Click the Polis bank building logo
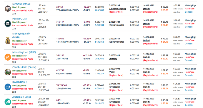The width and height of the screenshot is (203, 108). coord(8,24)
